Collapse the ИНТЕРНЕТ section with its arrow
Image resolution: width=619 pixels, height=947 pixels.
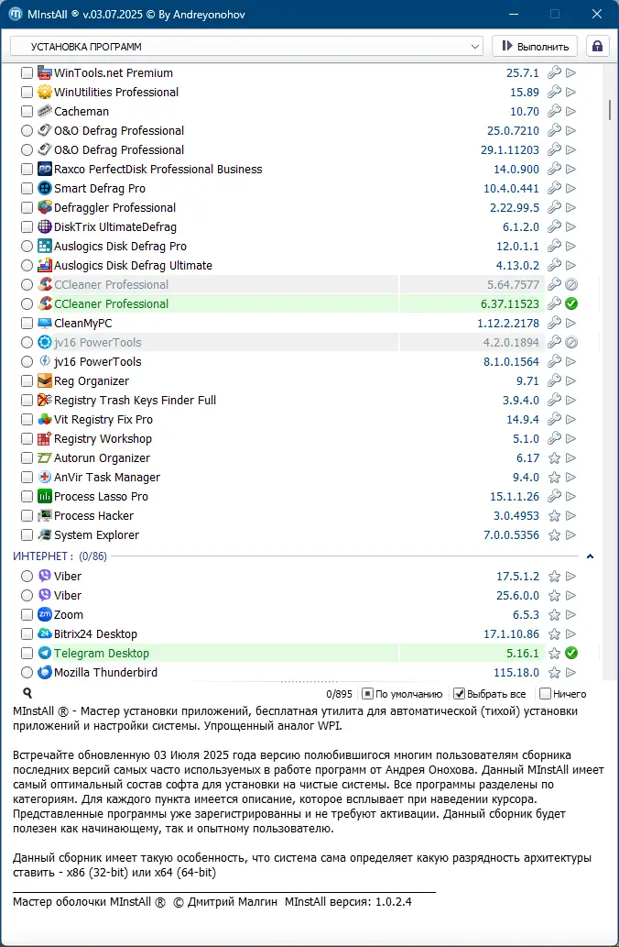590,556
